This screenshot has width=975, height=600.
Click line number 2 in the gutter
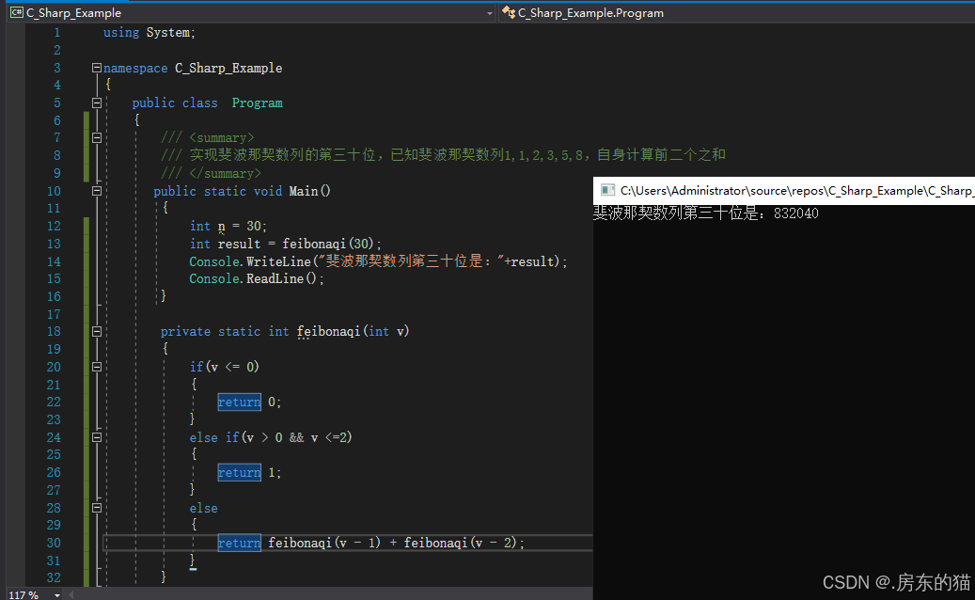(57, 50)
